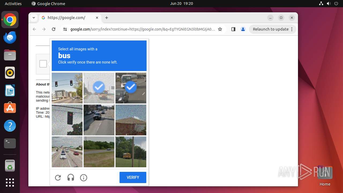Open power icon in system tray
Screen dimensions: 343x193
(x=336, y=3)
